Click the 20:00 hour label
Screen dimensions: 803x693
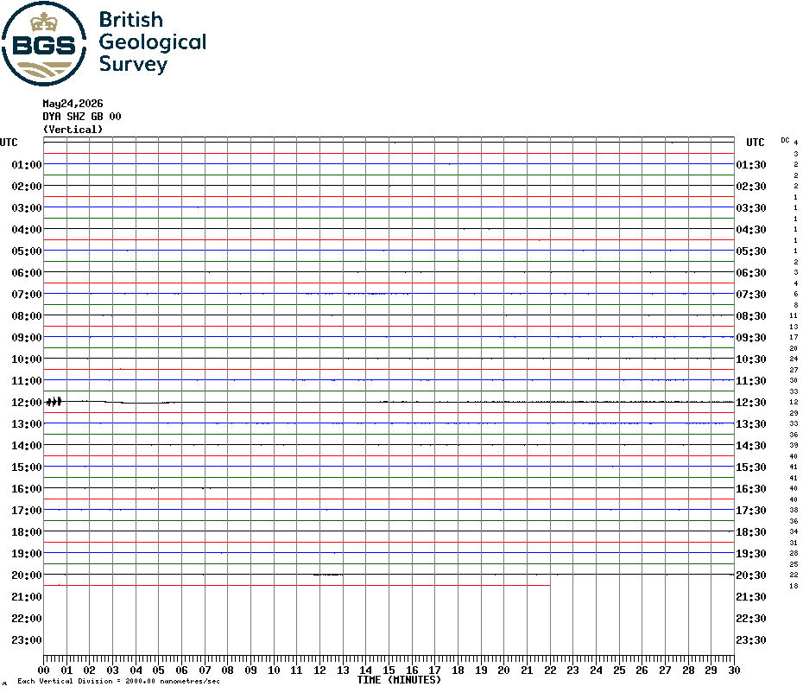point(27,575)
